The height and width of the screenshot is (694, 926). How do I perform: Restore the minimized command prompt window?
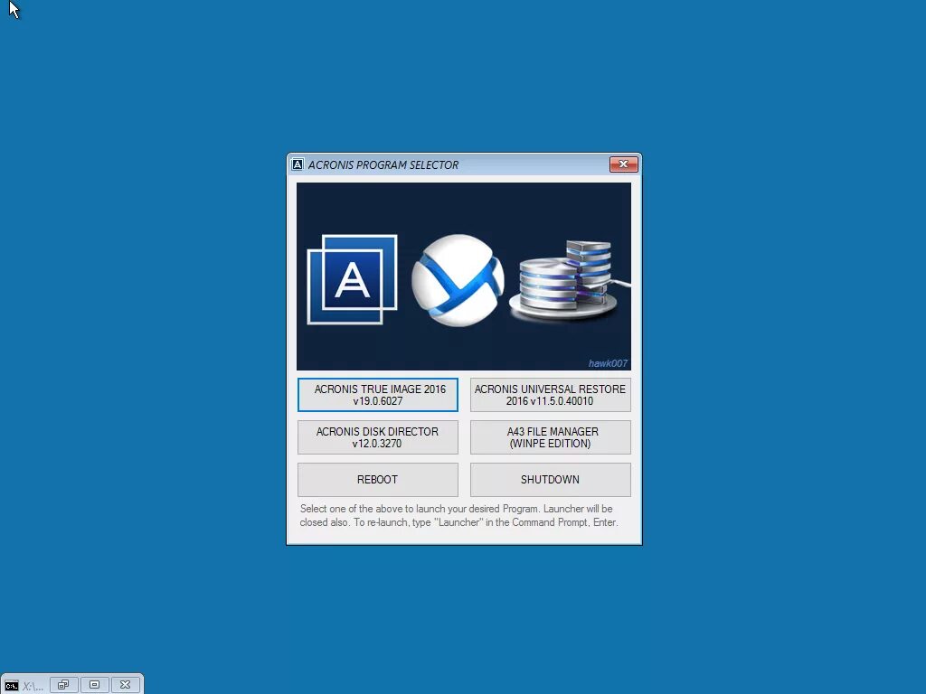[64, 685]
